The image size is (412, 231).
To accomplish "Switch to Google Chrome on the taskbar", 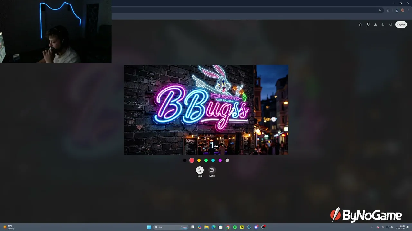I will point(228,227).
